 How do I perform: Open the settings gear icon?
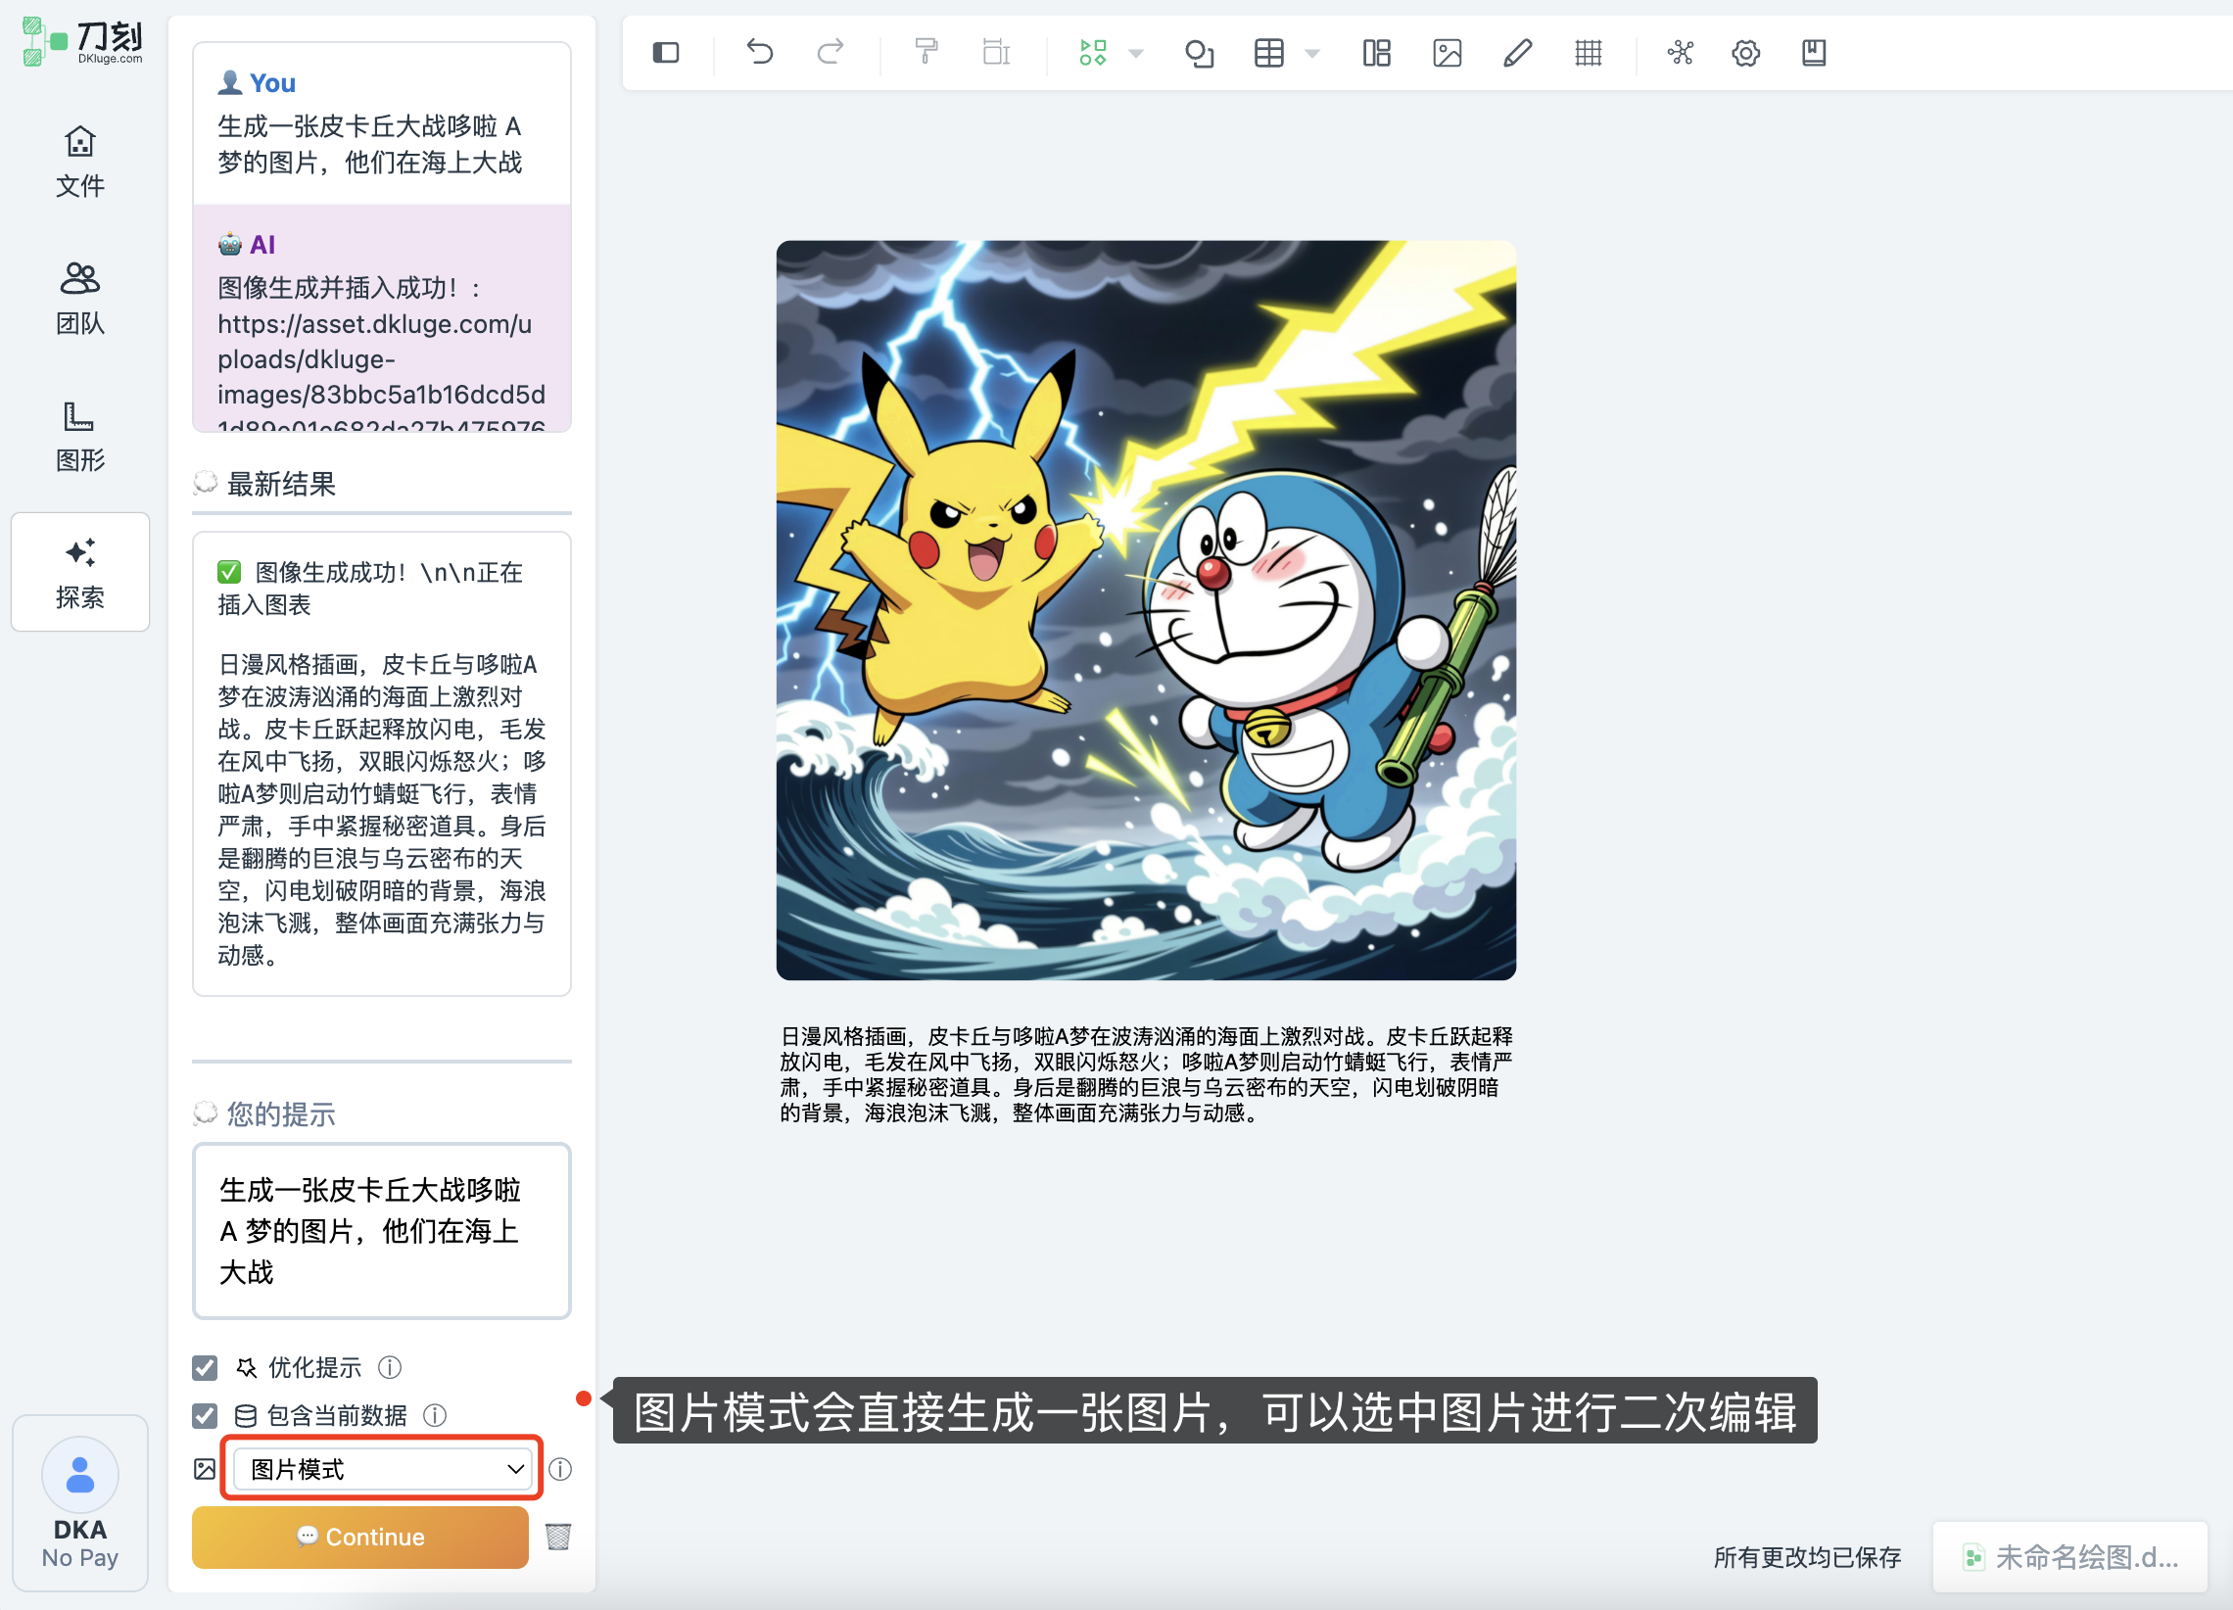coord(1745,53)
